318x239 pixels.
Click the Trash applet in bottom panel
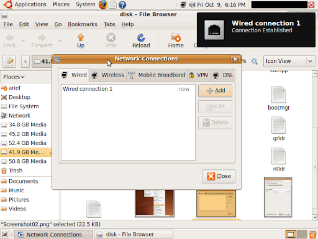coord(312,235)
